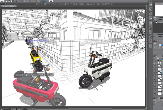Hide the highlighted selected layer's eye icon
Screen dimensions: 163x110
154,73
